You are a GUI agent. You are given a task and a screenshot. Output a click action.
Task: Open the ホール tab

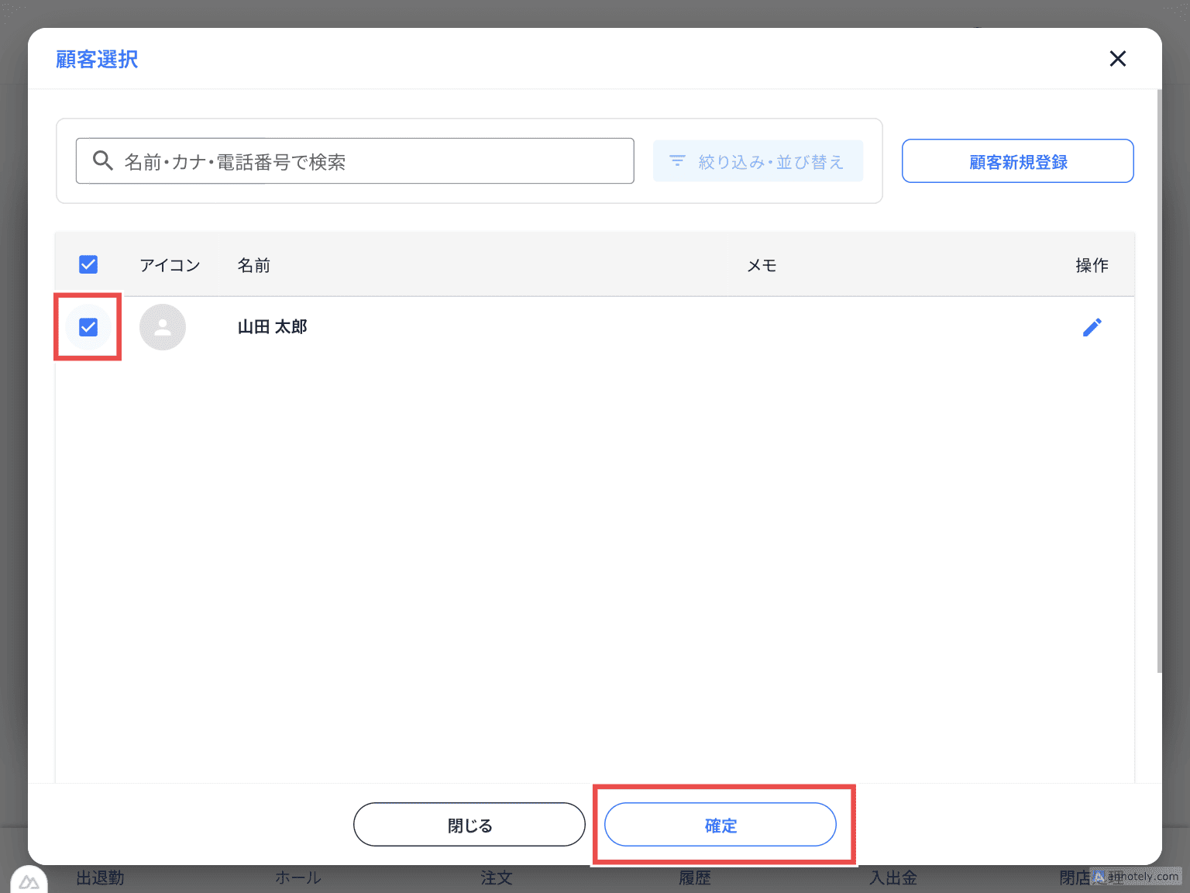(x=298, y=878)
